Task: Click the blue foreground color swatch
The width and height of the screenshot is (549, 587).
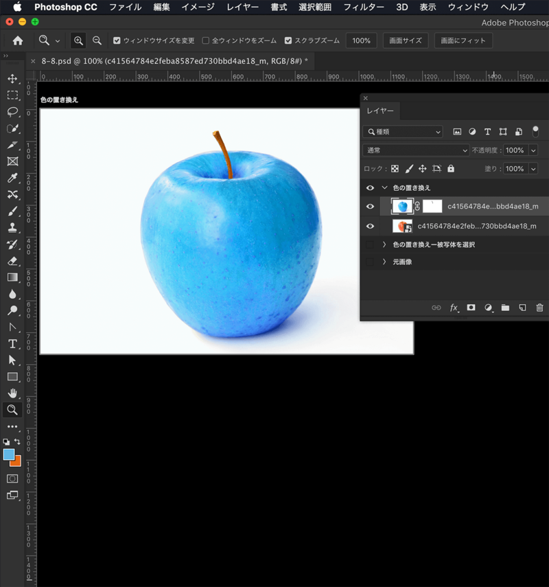Action: coord(9,454)
